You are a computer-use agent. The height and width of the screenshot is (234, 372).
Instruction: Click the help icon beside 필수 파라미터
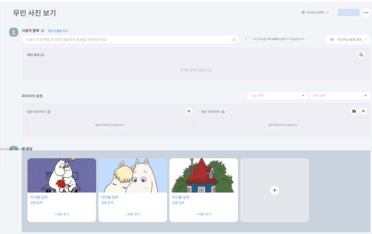(x=223, y=112)
